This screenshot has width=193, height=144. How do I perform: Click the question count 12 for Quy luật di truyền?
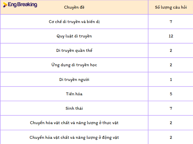click(171, 36)
